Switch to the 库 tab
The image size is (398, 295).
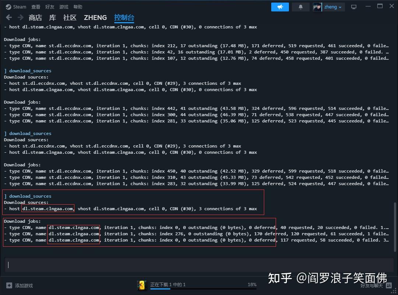52,17
